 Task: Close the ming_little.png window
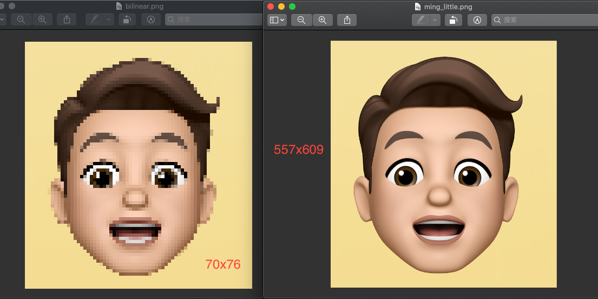(x=271, y=6)
